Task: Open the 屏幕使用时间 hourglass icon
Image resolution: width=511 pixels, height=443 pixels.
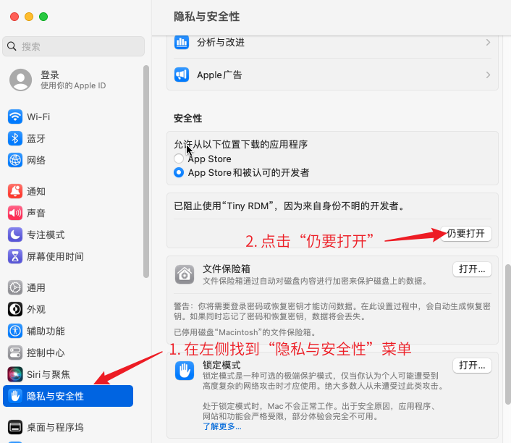Action: pyautogui.click(x=15, y=256)
